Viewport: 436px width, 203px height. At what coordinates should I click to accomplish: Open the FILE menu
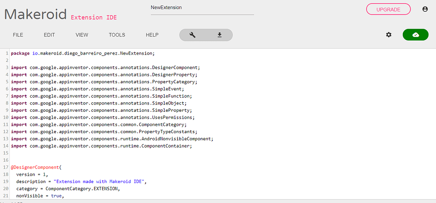point(18,35)
